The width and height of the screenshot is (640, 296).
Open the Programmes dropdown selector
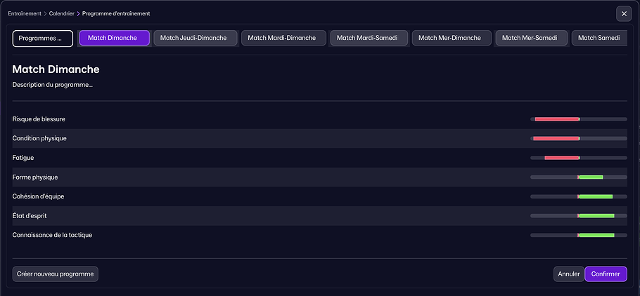pos(42,38)
